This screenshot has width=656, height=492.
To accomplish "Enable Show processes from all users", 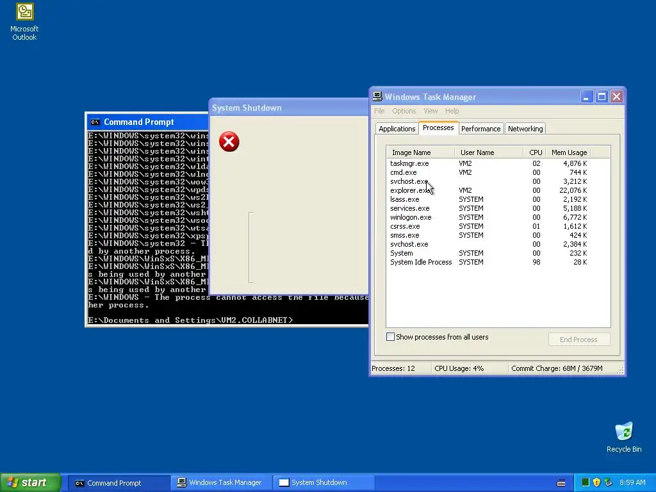I will 390,337.
